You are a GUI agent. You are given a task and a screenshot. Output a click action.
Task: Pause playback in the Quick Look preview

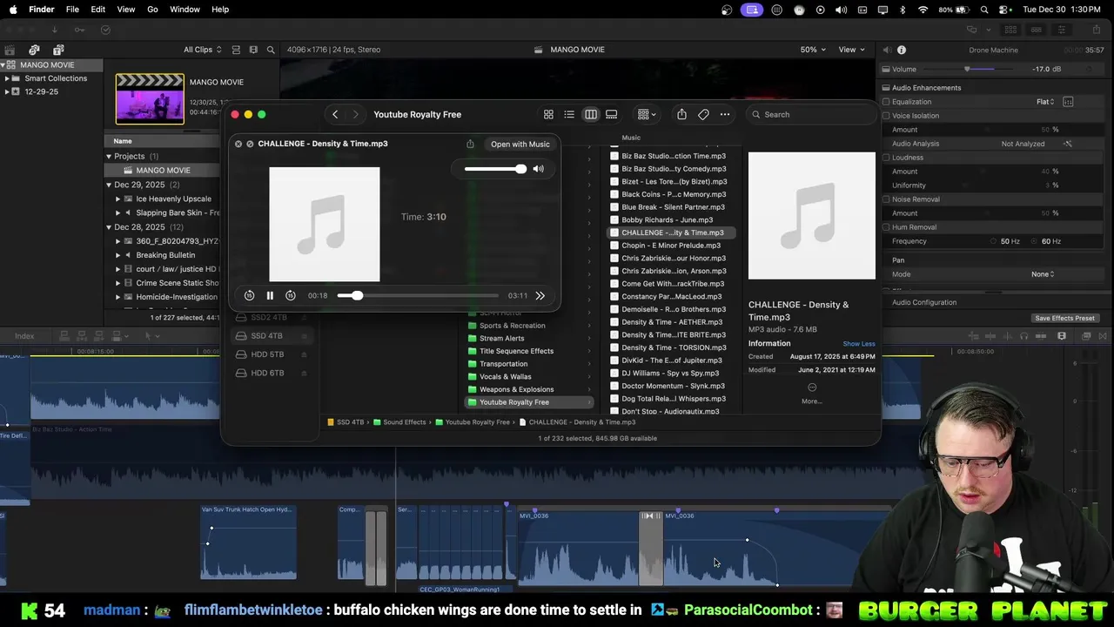pyautogui.click(x=270, y=296)
